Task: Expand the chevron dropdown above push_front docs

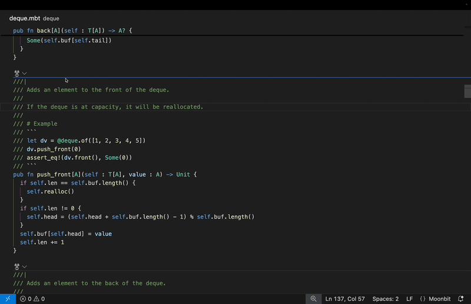Action: (x=25, y=74)
